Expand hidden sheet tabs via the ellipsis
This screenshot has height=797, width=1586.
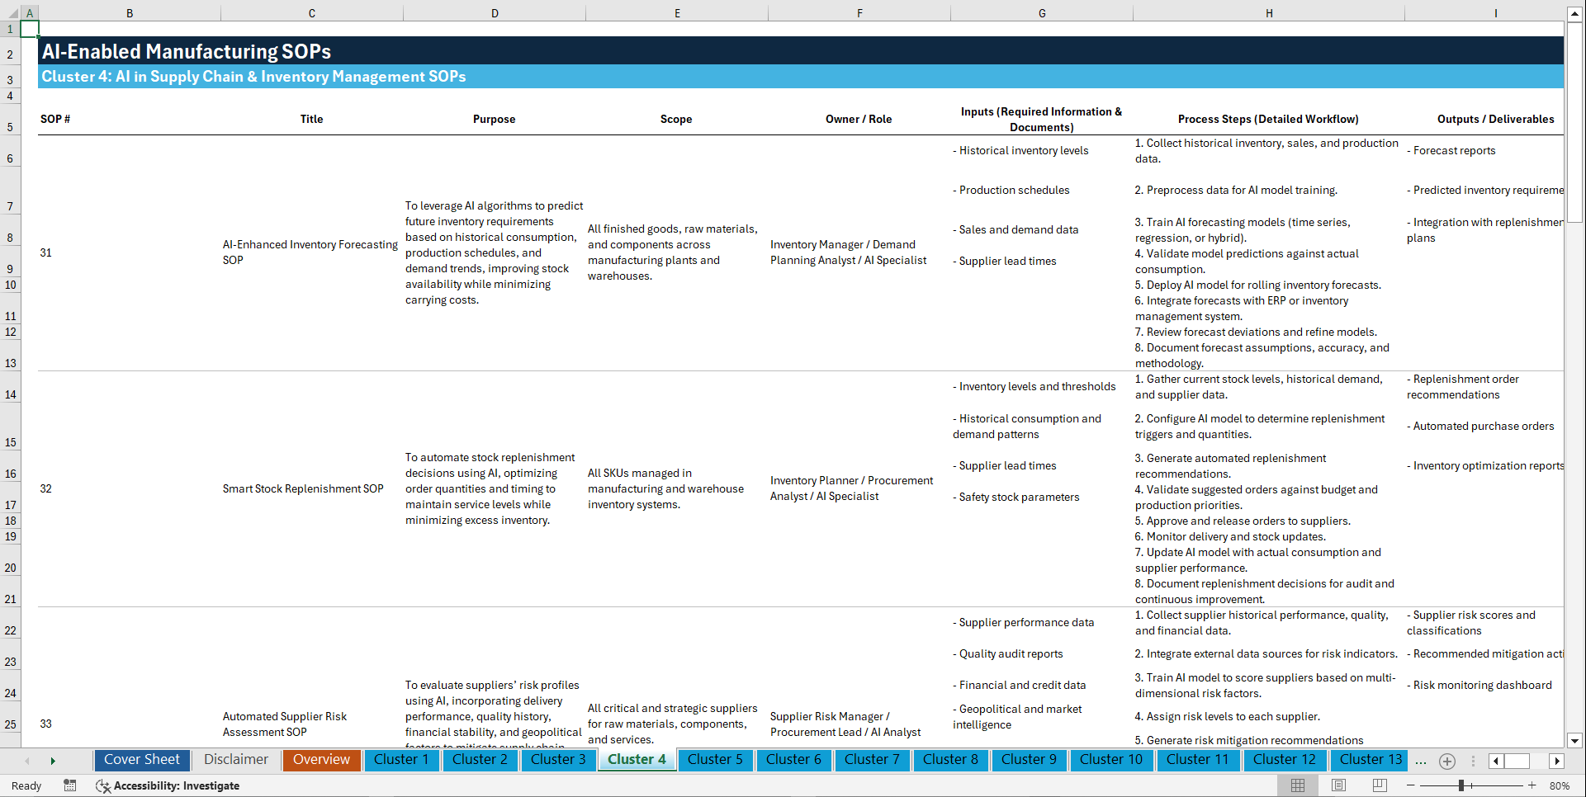tap(1421, 761)
